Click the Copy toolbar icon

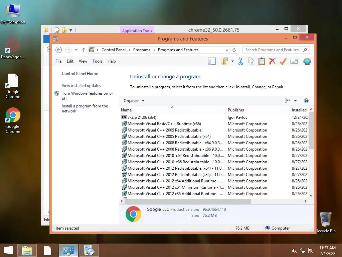[x=251, y=62]
